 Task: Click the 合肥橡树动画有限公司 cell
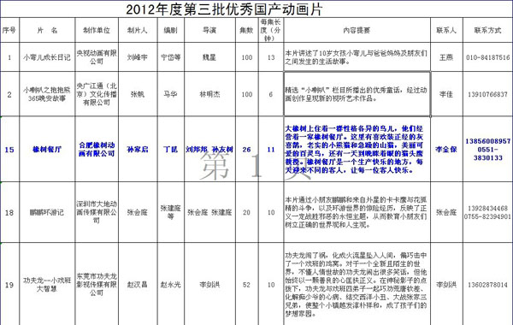(97, 150)
